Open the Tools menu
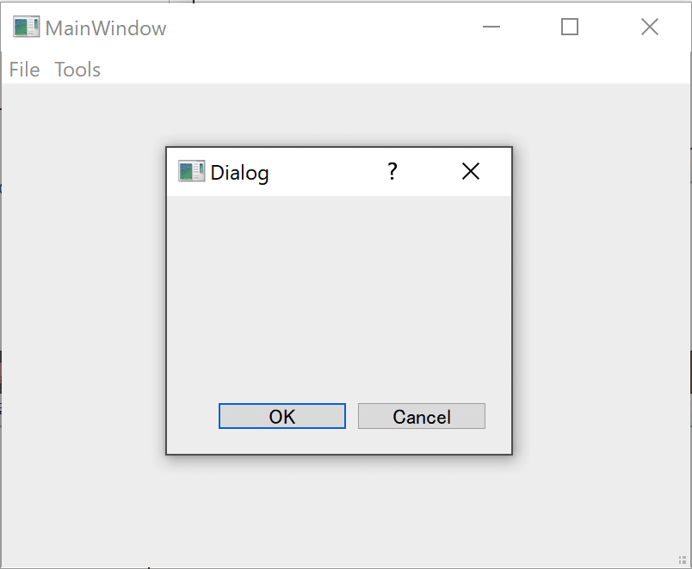Screen dimensions: 692x569 click(77, 70)
